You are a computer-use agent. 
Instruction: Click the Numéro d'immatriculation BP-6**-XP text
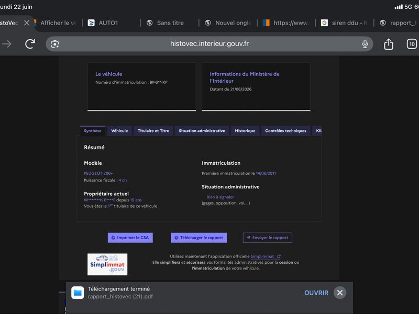click(131, 82)
